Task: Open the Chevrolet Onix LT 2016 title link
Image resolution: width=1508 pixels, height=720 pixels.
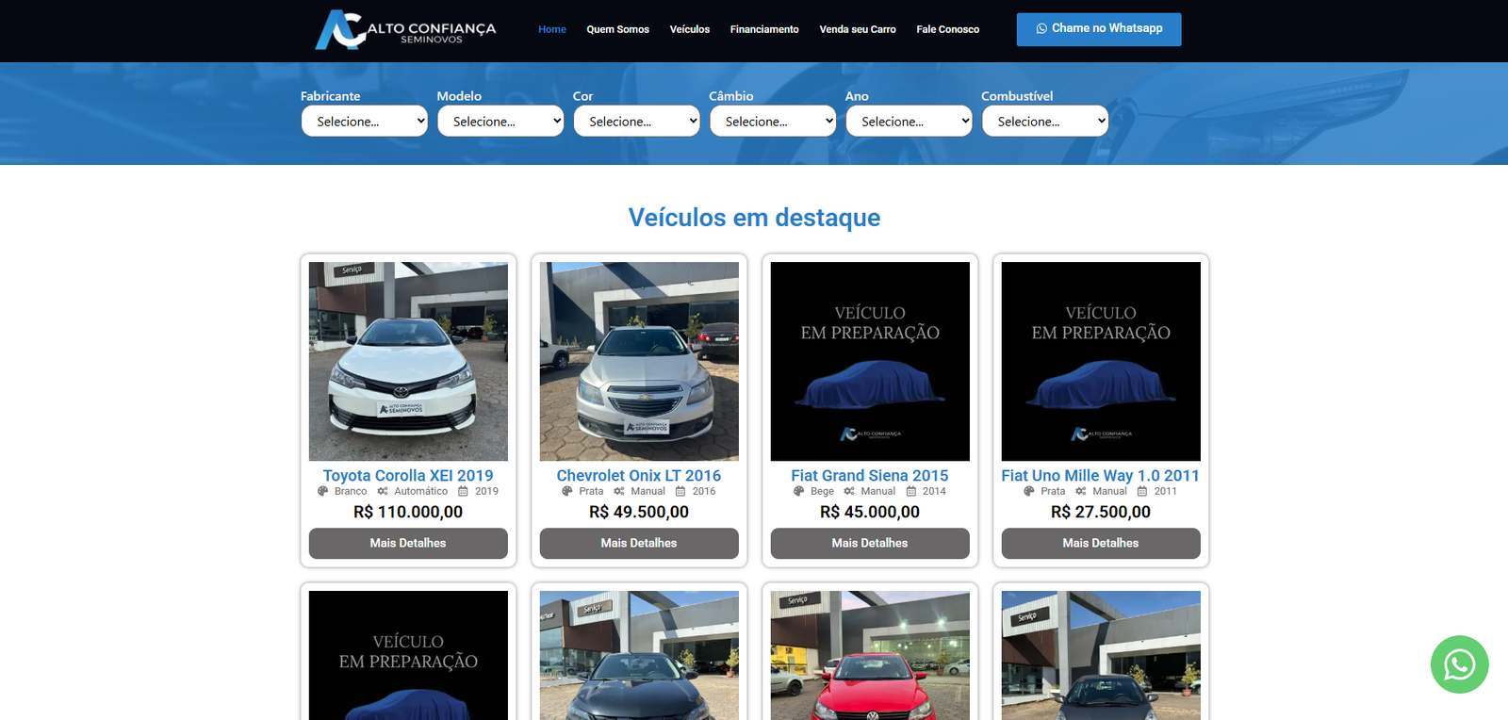Action: 639,476
